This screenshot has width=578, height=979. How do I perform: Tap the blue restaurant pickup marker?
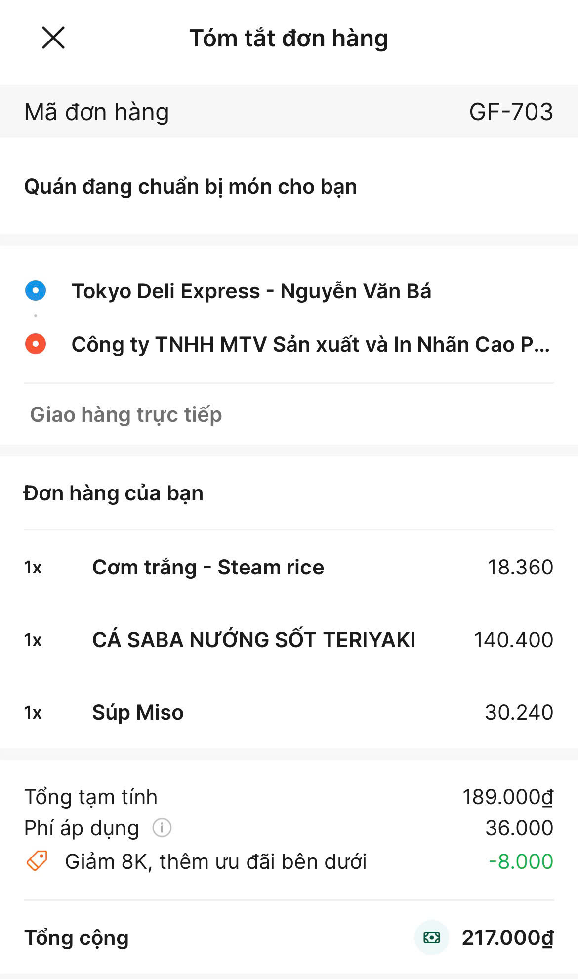click(36, 290)
